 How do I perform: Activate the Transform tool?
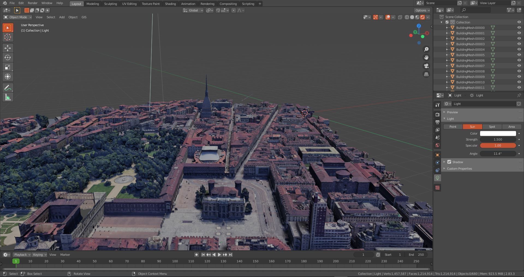tap(8, 77)
